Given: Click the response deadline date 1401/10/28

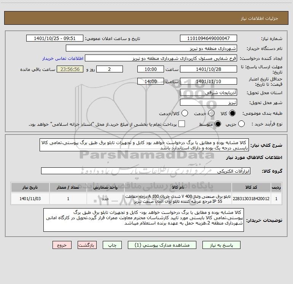Looking at the screenshot, I should 209,69.
